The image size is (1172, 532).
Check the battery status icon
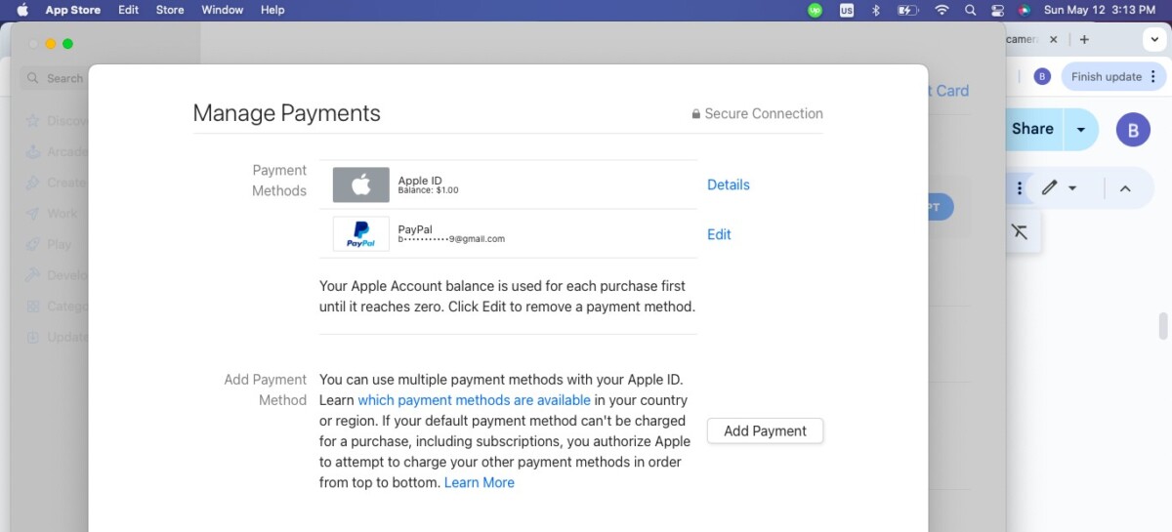click(908, 10)
